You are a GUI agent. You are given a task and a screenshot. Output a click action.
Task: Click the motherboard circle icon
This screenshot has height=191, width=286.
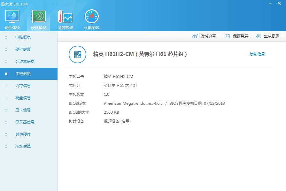pyautogui.click(x=77, y=54)
